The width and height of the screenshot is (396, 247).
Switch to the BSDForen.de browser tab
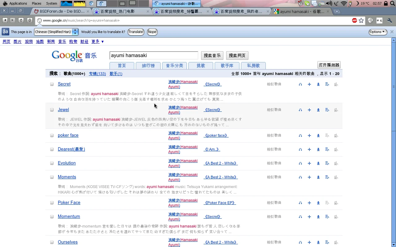[61, 11]
